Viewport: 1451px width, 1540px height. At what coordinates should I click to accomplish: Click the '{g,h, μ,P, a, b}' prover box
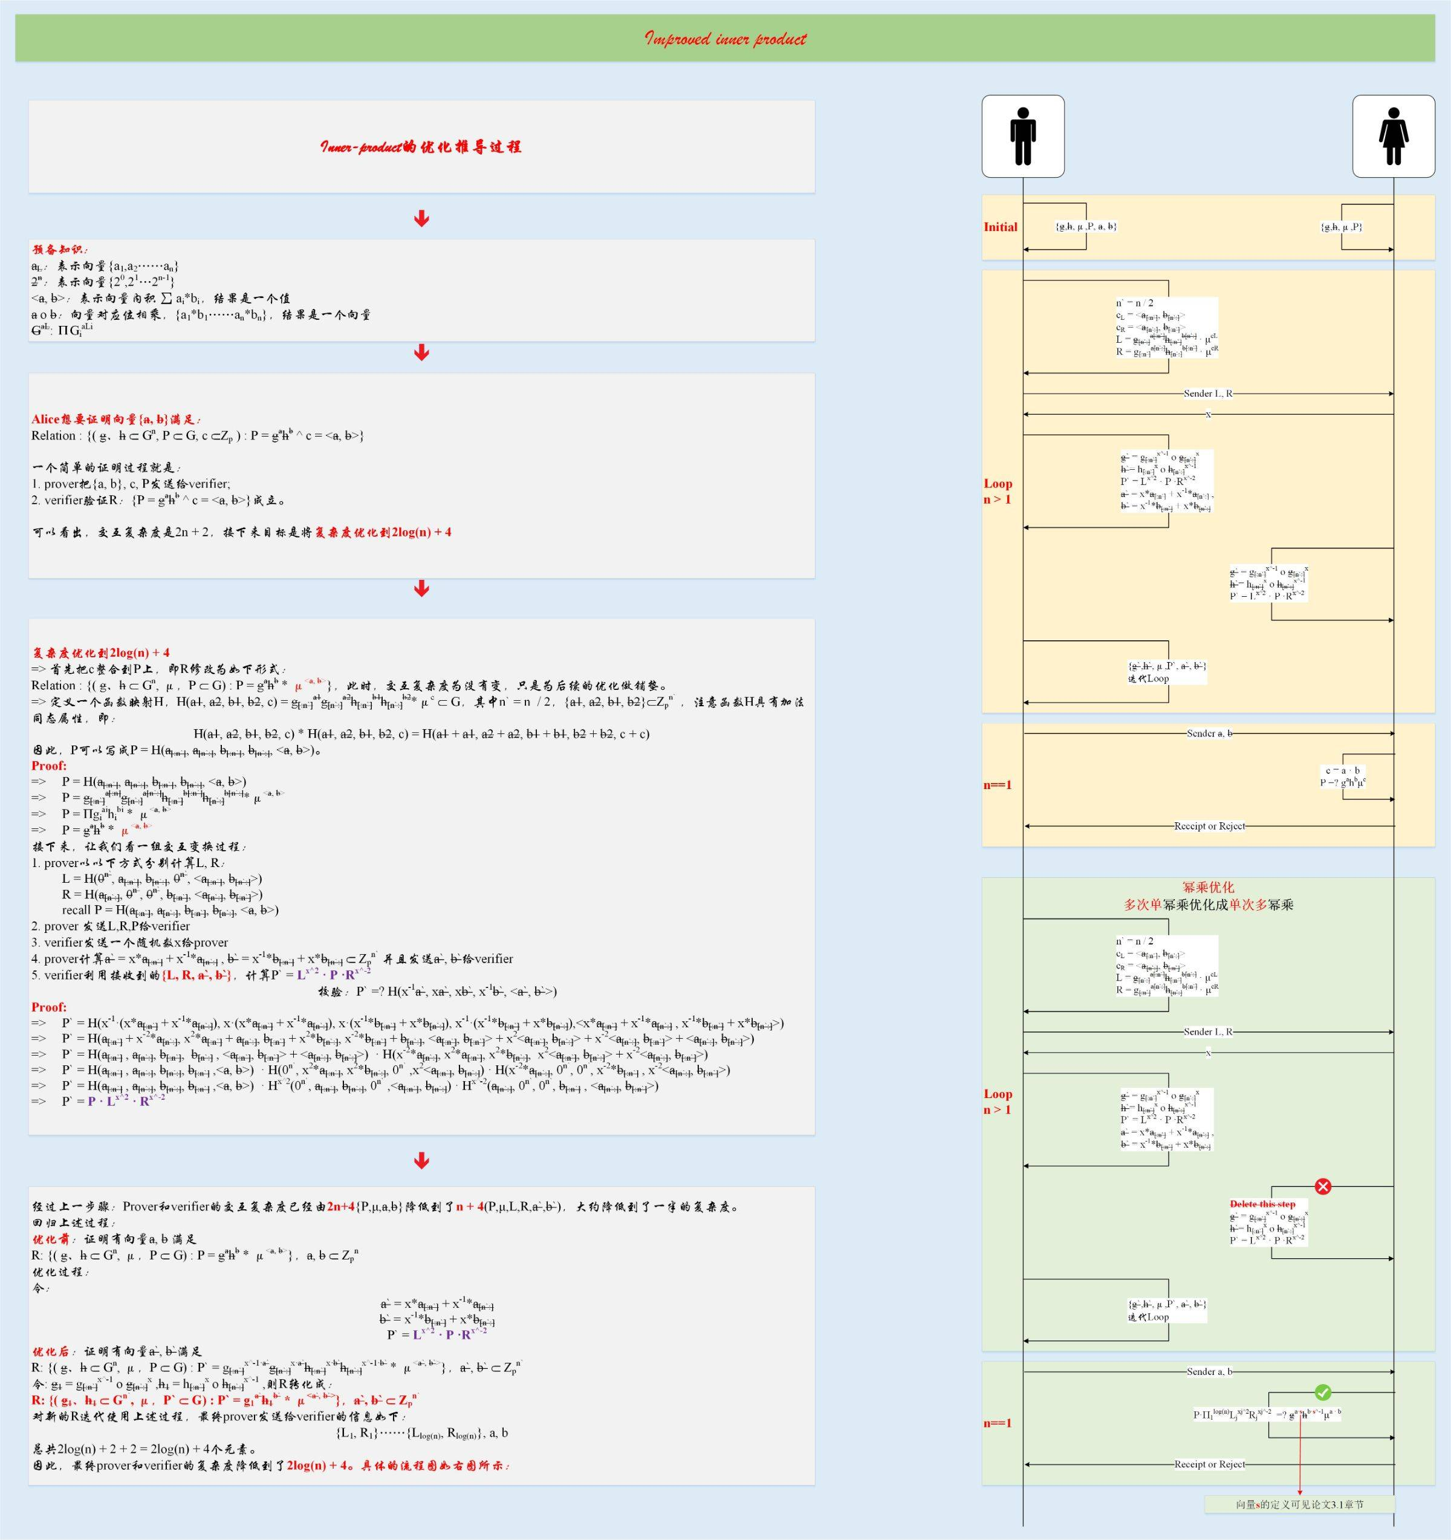click(1085, 227)
